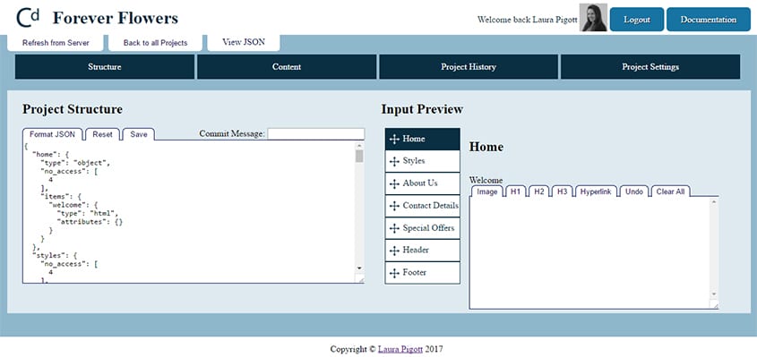Follow the Laura Pigott footer link

point(400,349)
